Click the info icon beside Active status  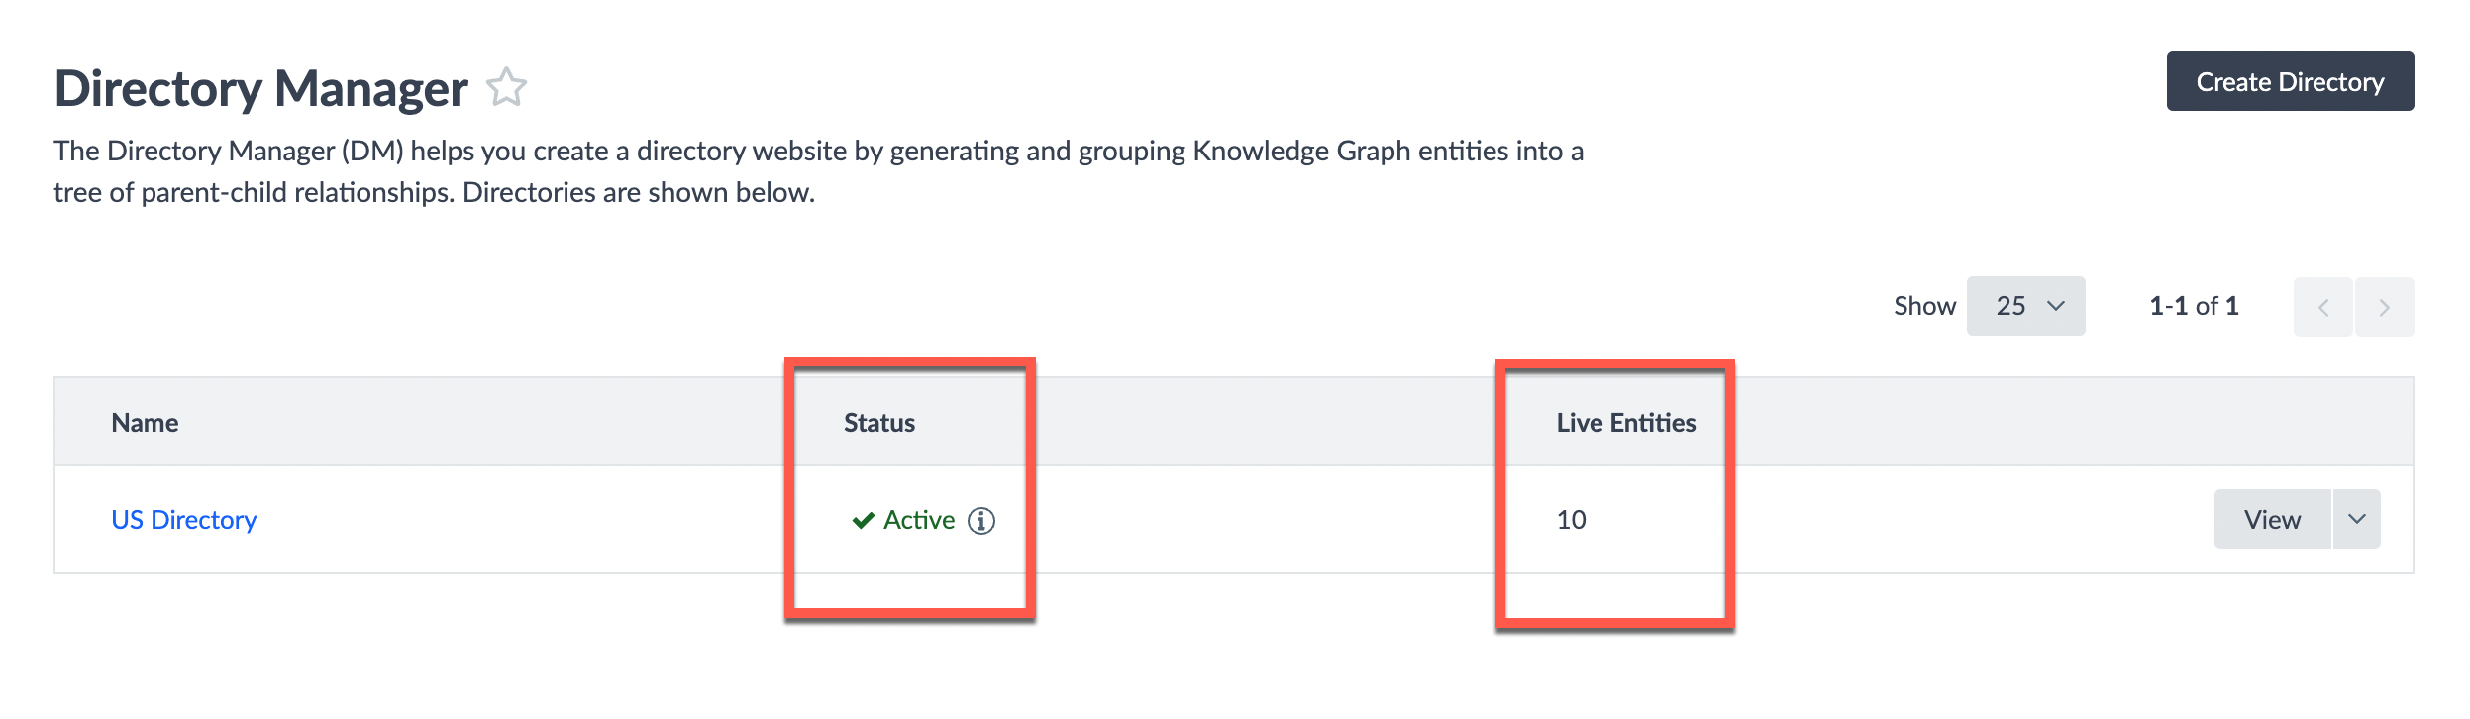click(980, 520)
